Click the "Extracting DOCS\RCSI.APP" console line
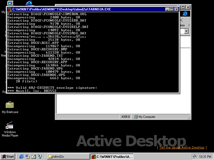Screen dimensions: 214x160 click(33, 43)
